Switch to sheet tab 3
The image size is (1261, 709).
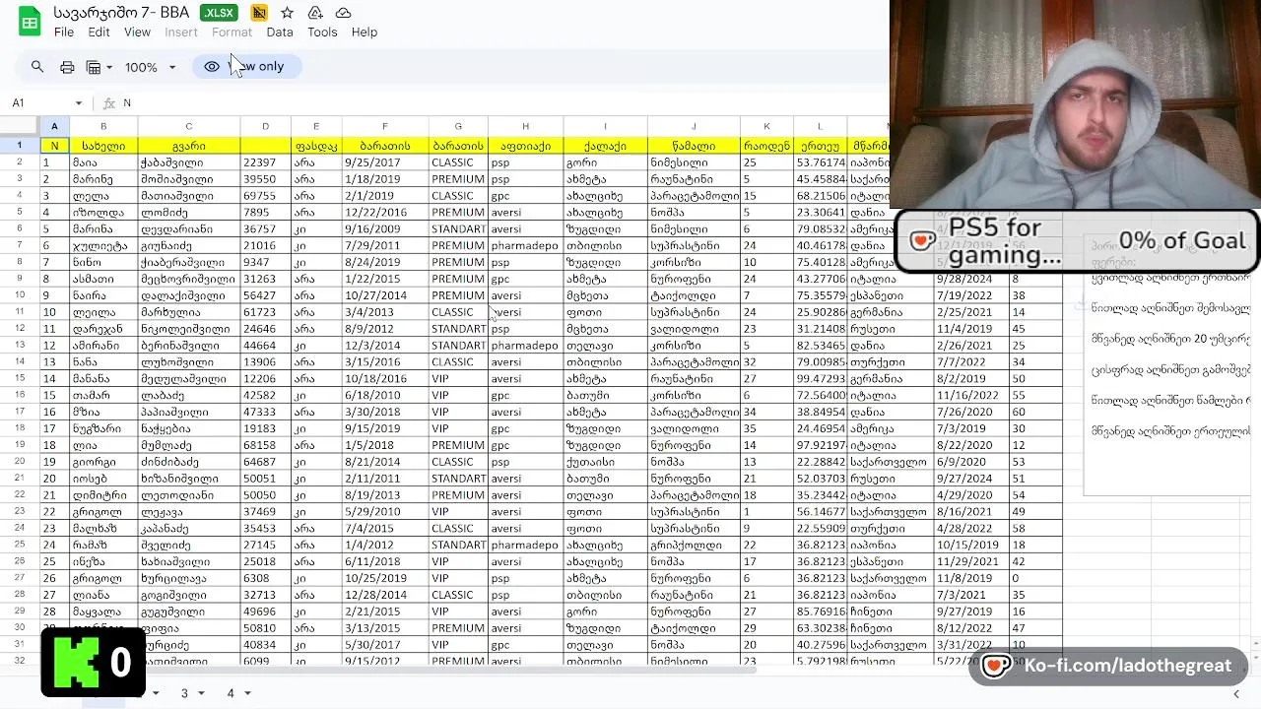point(183,693)
